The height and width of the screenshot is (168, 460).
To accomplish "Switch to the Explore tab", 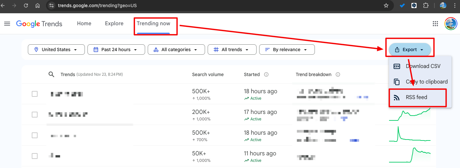I will click(x=114, y=24).
